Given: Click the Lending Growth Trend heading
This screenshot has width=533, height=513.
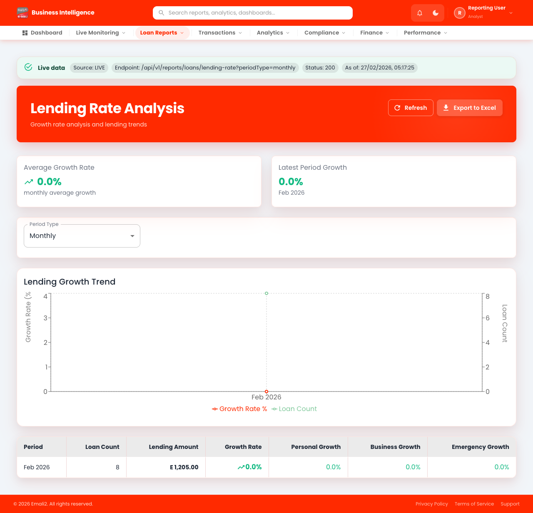Looking at the screenshot, I should (70, 282).
